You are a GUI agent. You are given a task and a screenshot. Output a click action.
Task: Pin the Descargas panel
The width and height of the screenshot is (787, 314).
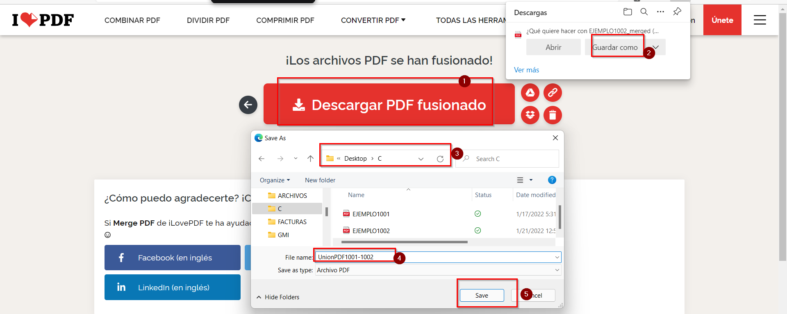click(677, 12)
